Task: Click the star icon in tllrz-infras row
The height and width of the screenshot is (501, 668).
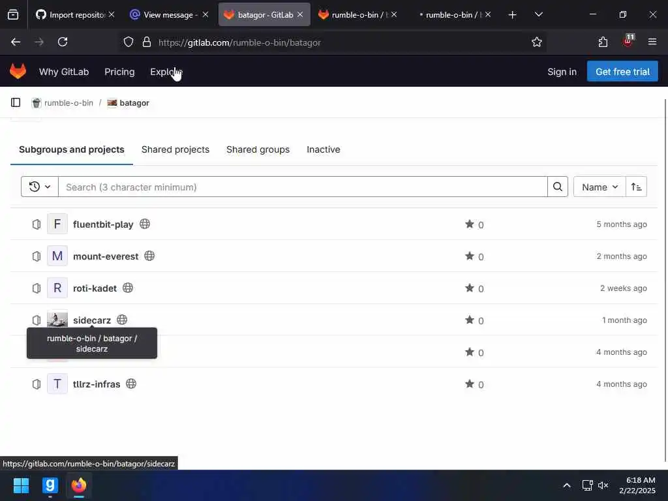Action: (470, 384)
